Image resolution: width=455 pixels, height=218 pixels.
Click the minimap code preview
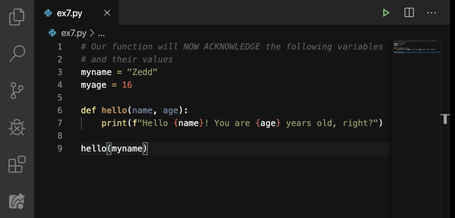click(415, 47)
